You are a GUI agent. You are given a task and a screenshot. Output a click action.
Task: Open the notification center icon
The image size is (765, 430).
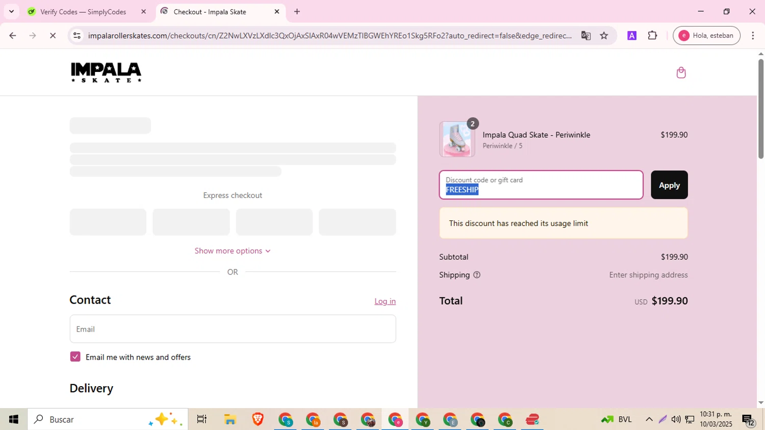[x=748, y=420]
